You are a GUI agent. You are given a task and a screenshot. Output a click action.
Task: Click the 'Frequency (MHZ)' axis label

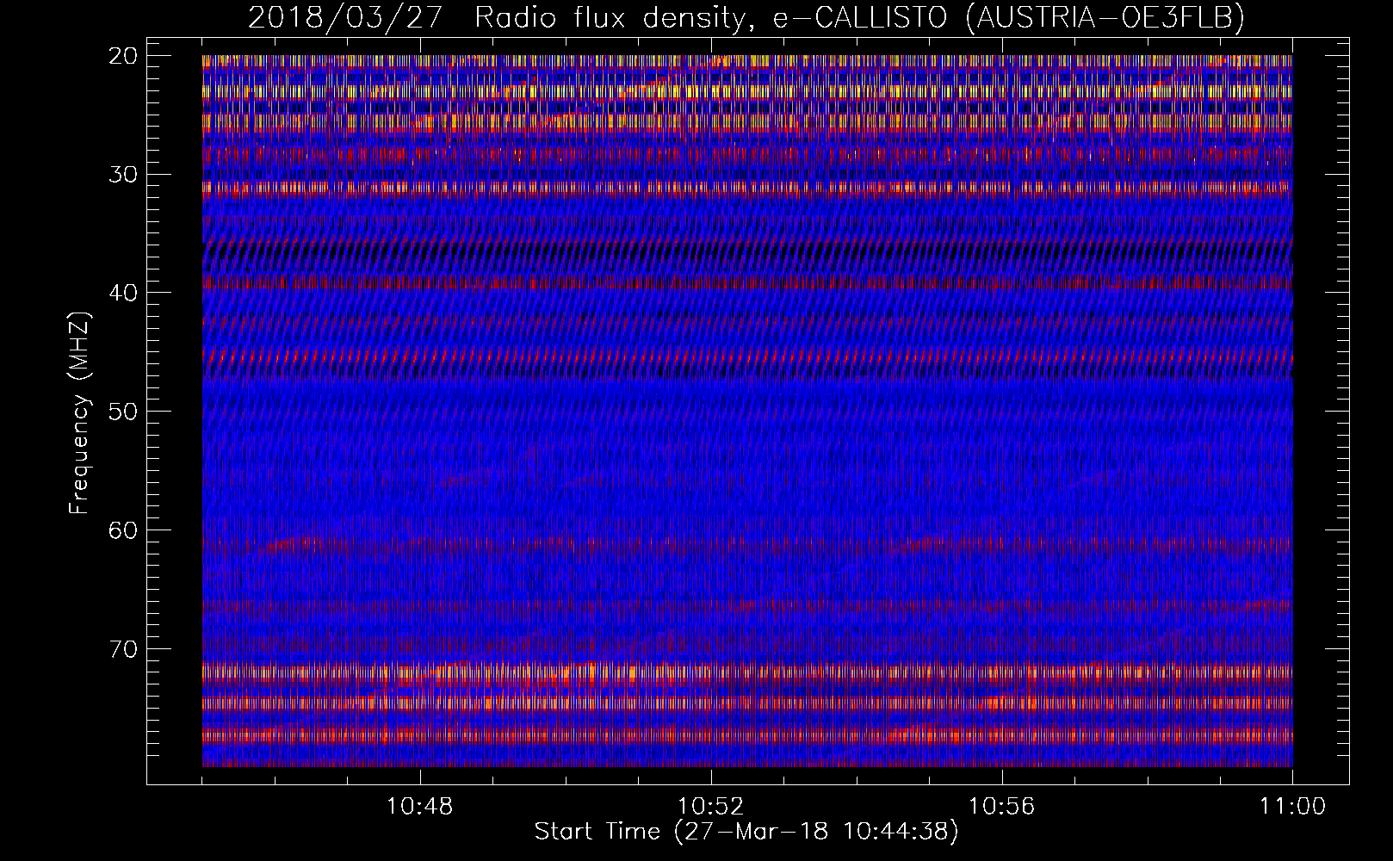[79, 412]
